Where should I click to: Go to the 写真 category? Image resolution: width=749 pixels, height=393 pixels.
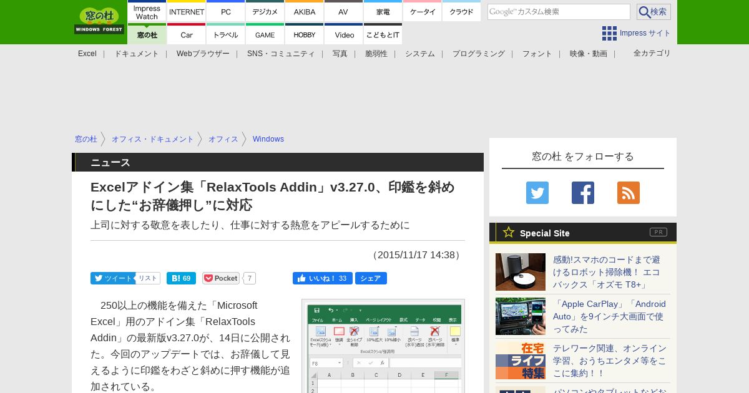pyautogui.click(x=340, y=54)
